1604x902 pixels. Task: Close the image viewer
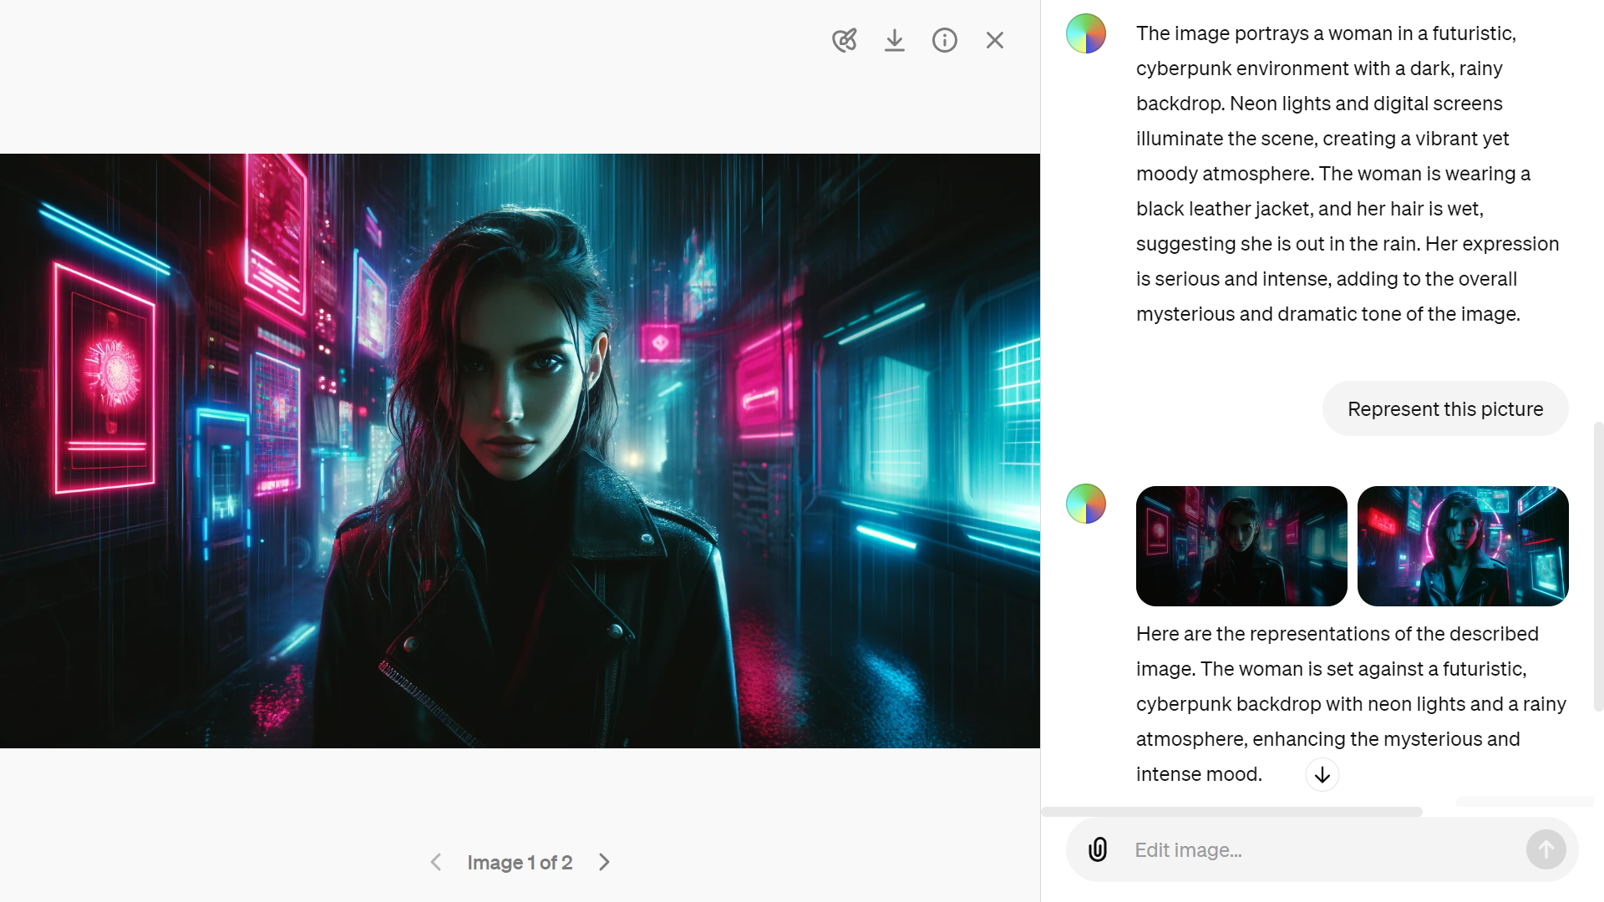click(995, 40)
